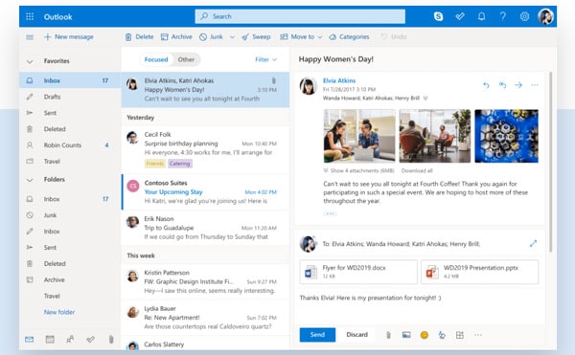Expand the Junk options dropdown arrow
Image resolution: width=575 pixels, height=355 pixels.
point(232,37)
